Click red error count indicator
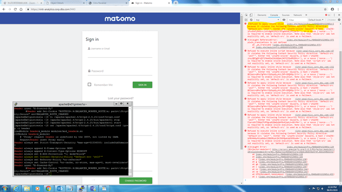 point(328,15)
